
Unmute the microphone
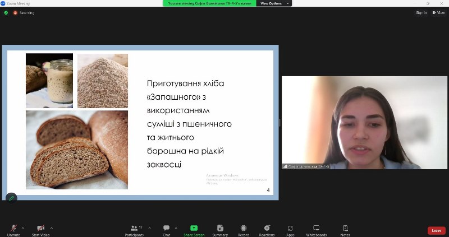coord(13,229)
